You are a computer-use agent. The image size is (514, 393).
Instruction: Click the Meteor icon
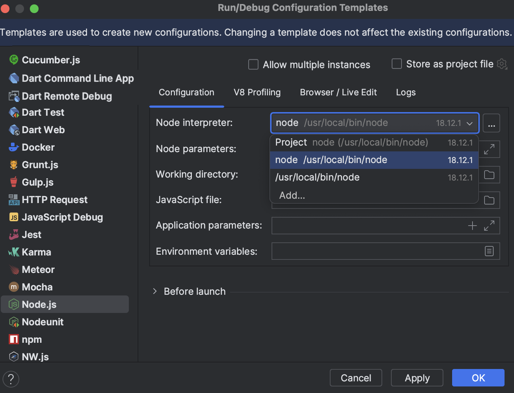tap(14, 270)
